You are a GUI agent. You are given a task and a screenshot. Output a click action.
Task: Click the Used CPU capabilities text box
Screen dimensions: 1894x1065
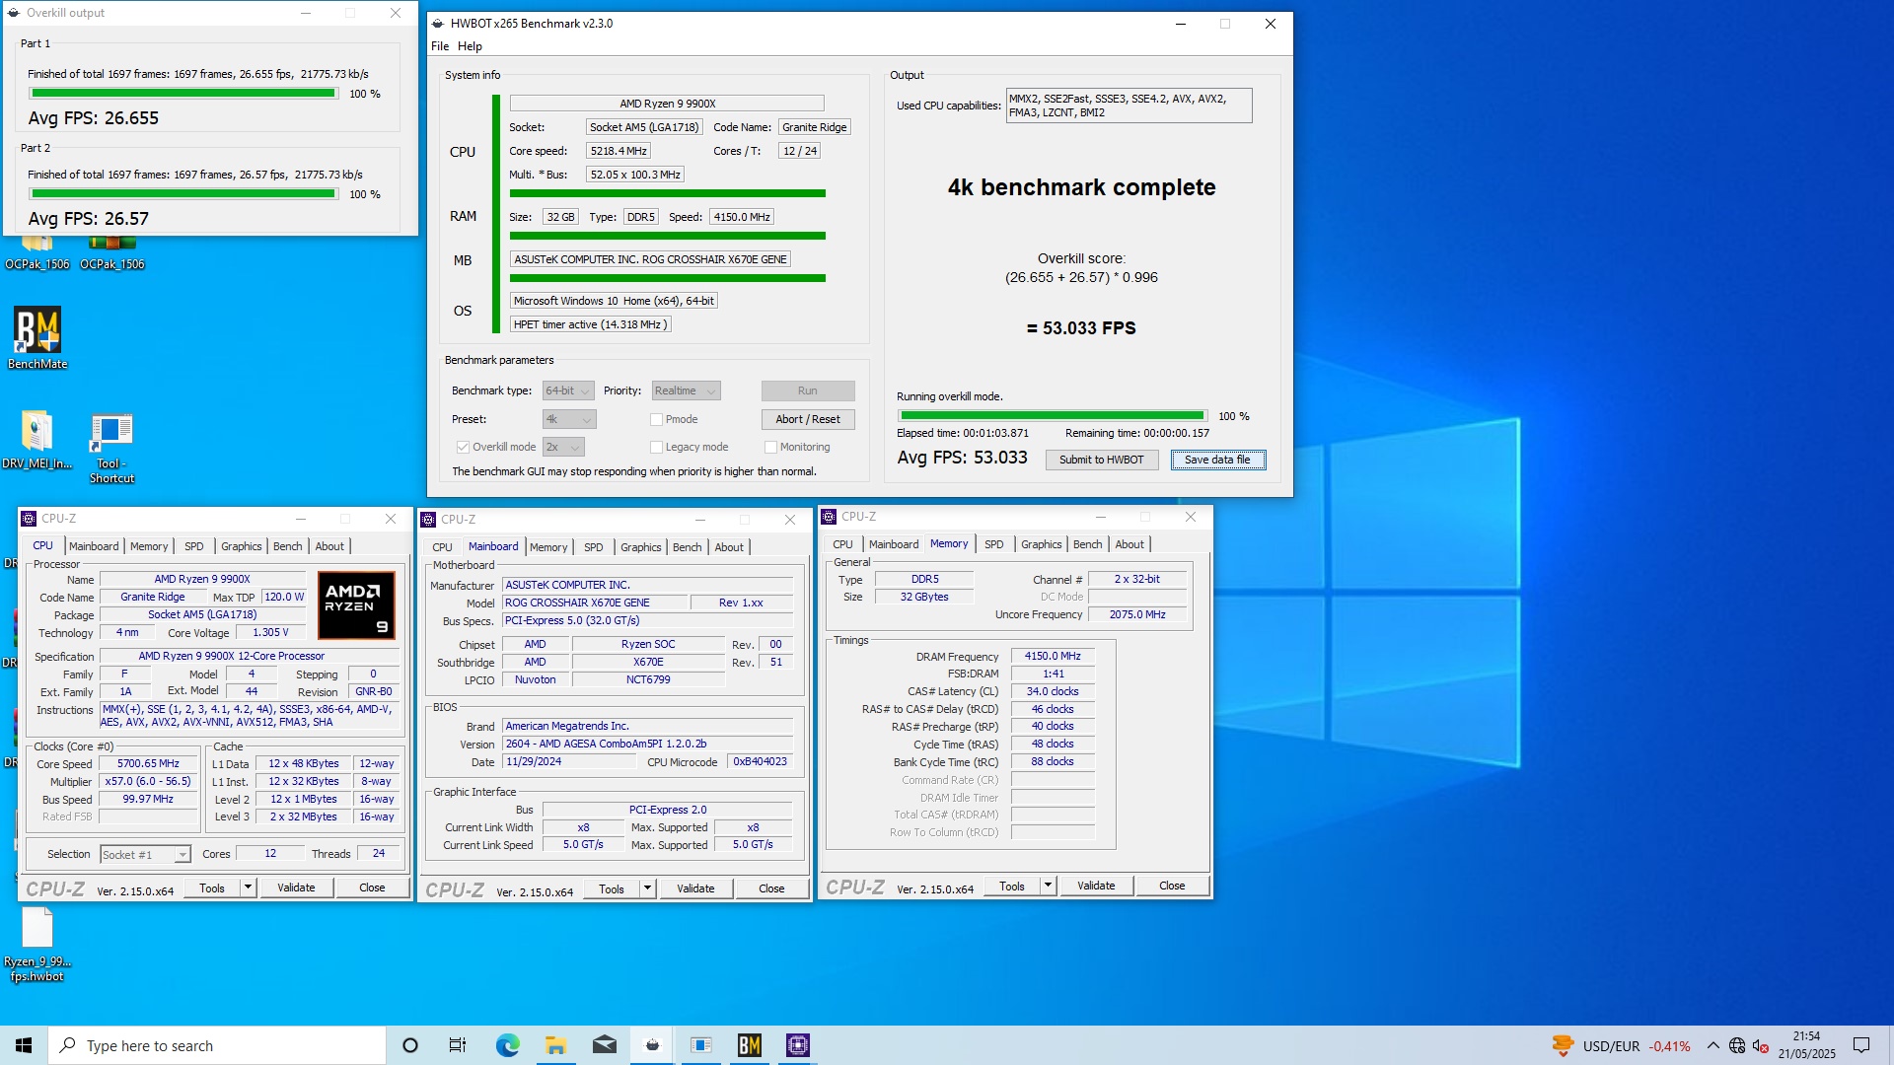[x=1129, y=106]
